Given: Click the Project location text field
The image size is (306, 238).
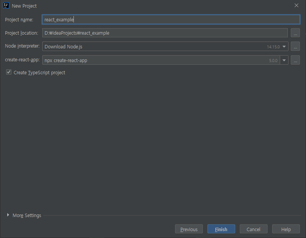Looking at the screenshot, I should coord(165,33).
